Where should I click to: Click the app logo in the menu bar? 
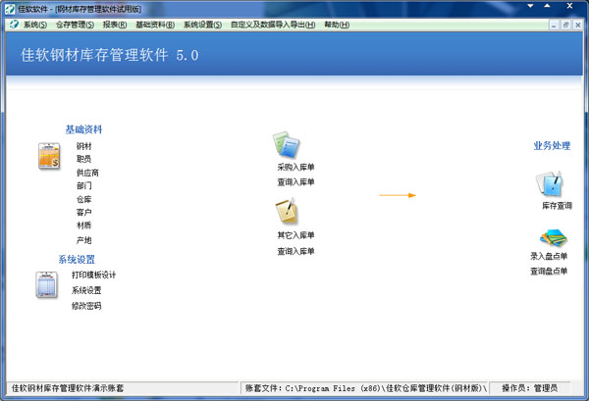point(14,25)
